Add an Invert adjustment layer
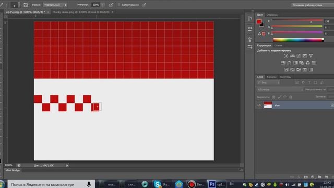The width and height of the screenshot is (334, 188). coord(286,69)
